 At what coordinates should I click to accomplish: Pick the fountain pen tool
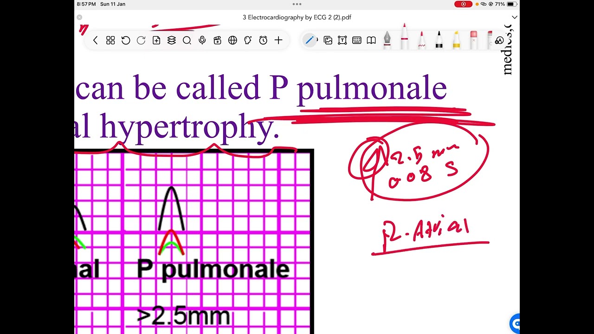(x=387, y=40)
